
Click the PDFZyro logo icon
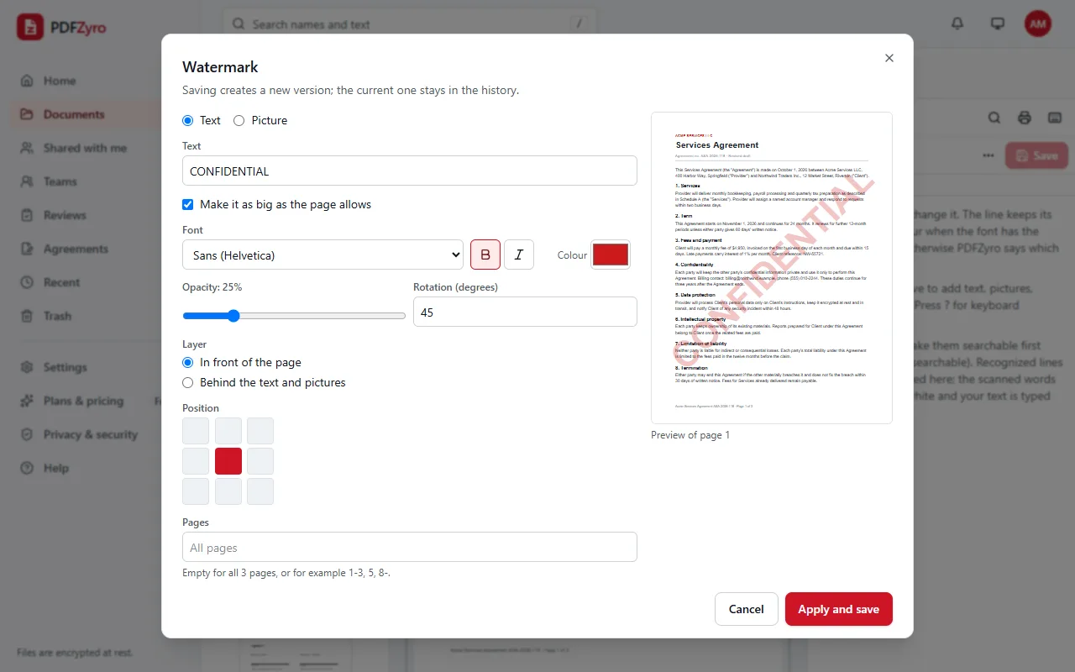point(30,27)
